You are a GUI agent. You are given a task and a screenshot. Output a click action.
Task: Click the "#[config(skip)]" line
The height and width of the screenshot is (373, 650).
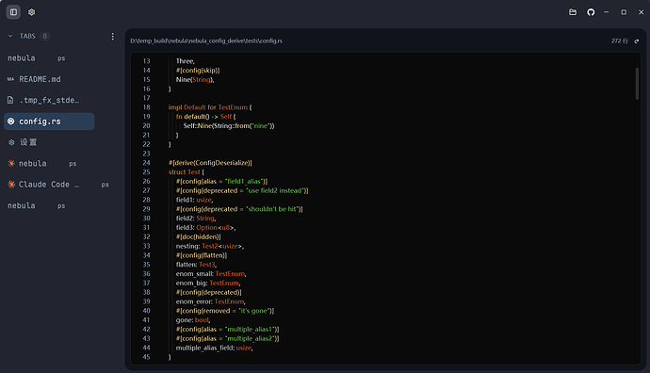point(198,71)
